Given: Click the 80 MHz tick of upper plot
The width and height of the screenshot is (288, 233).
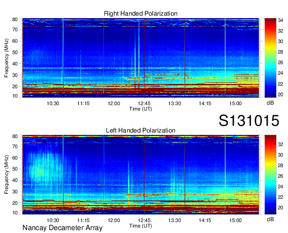Looking at the screenshot, I should click(x=15, y=19).
